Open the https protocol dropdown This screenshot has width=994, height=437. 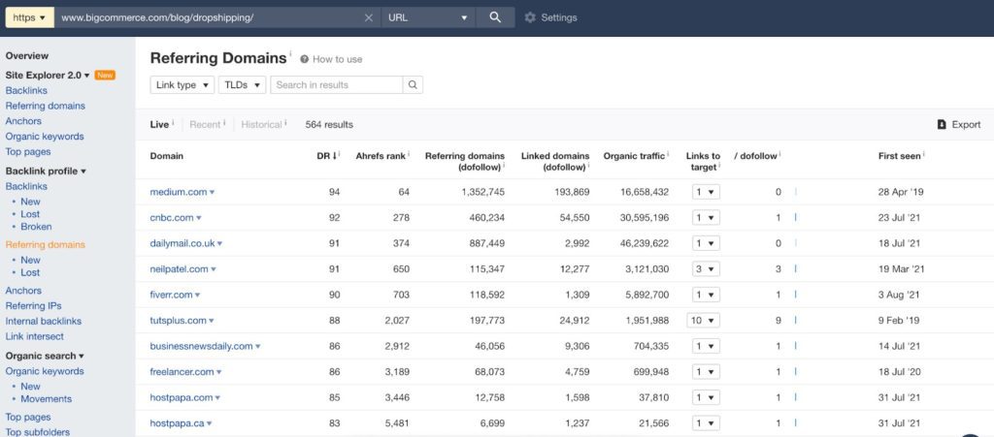(29, 17)
